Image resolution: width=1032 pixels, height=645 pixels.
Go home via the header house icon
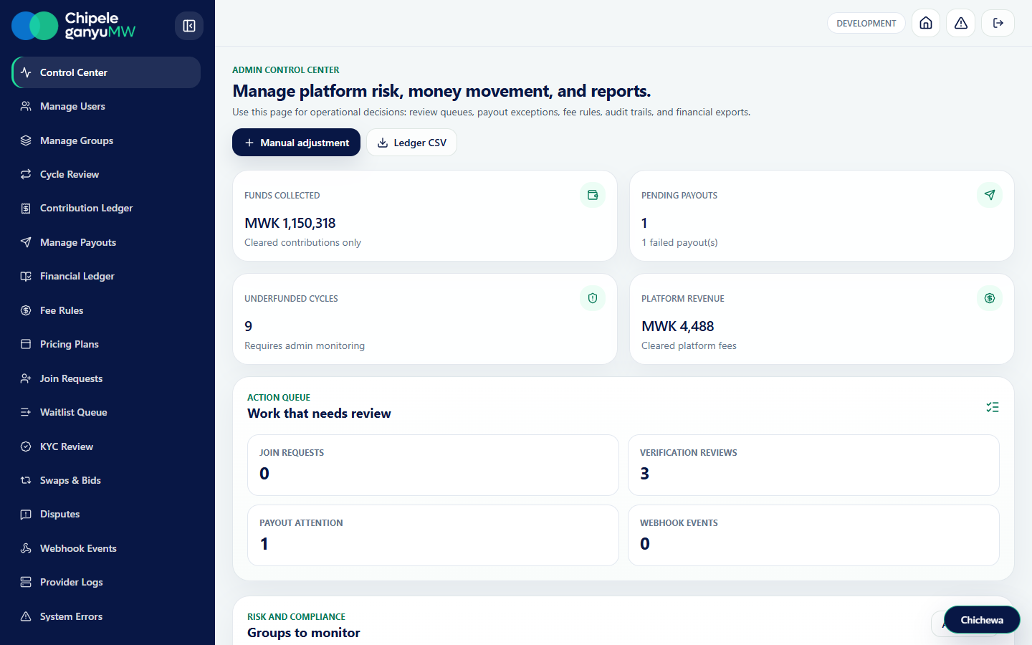pos(926,23)
